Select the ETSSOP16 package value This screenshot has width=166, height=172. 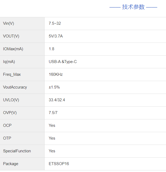[x=59, y=164]
